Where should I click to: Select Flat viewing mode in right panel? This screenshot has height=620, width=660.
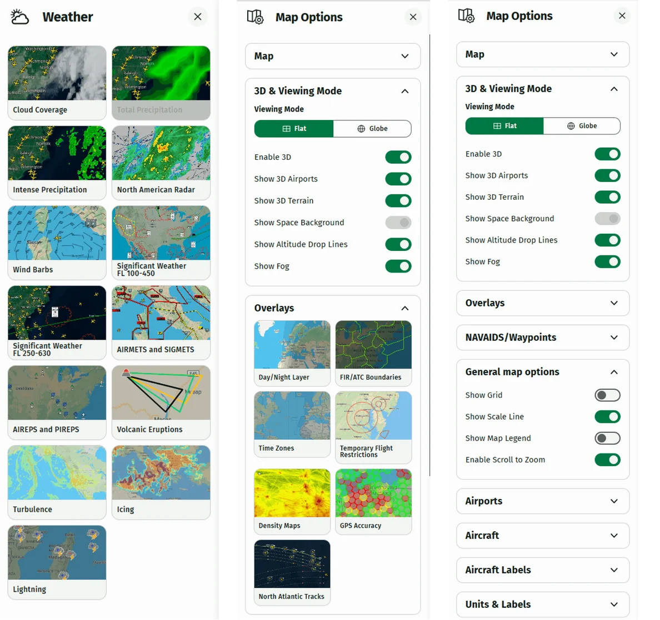coord(504,126)
